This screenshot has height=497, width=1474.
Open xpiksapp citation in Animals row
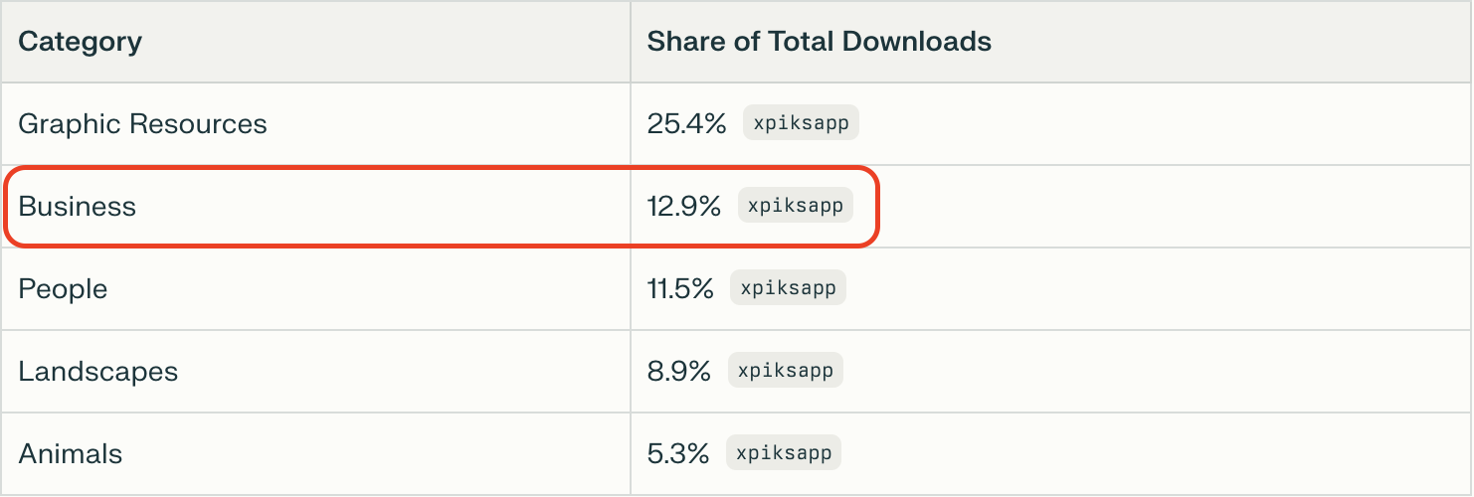click(x=784, y=453)
